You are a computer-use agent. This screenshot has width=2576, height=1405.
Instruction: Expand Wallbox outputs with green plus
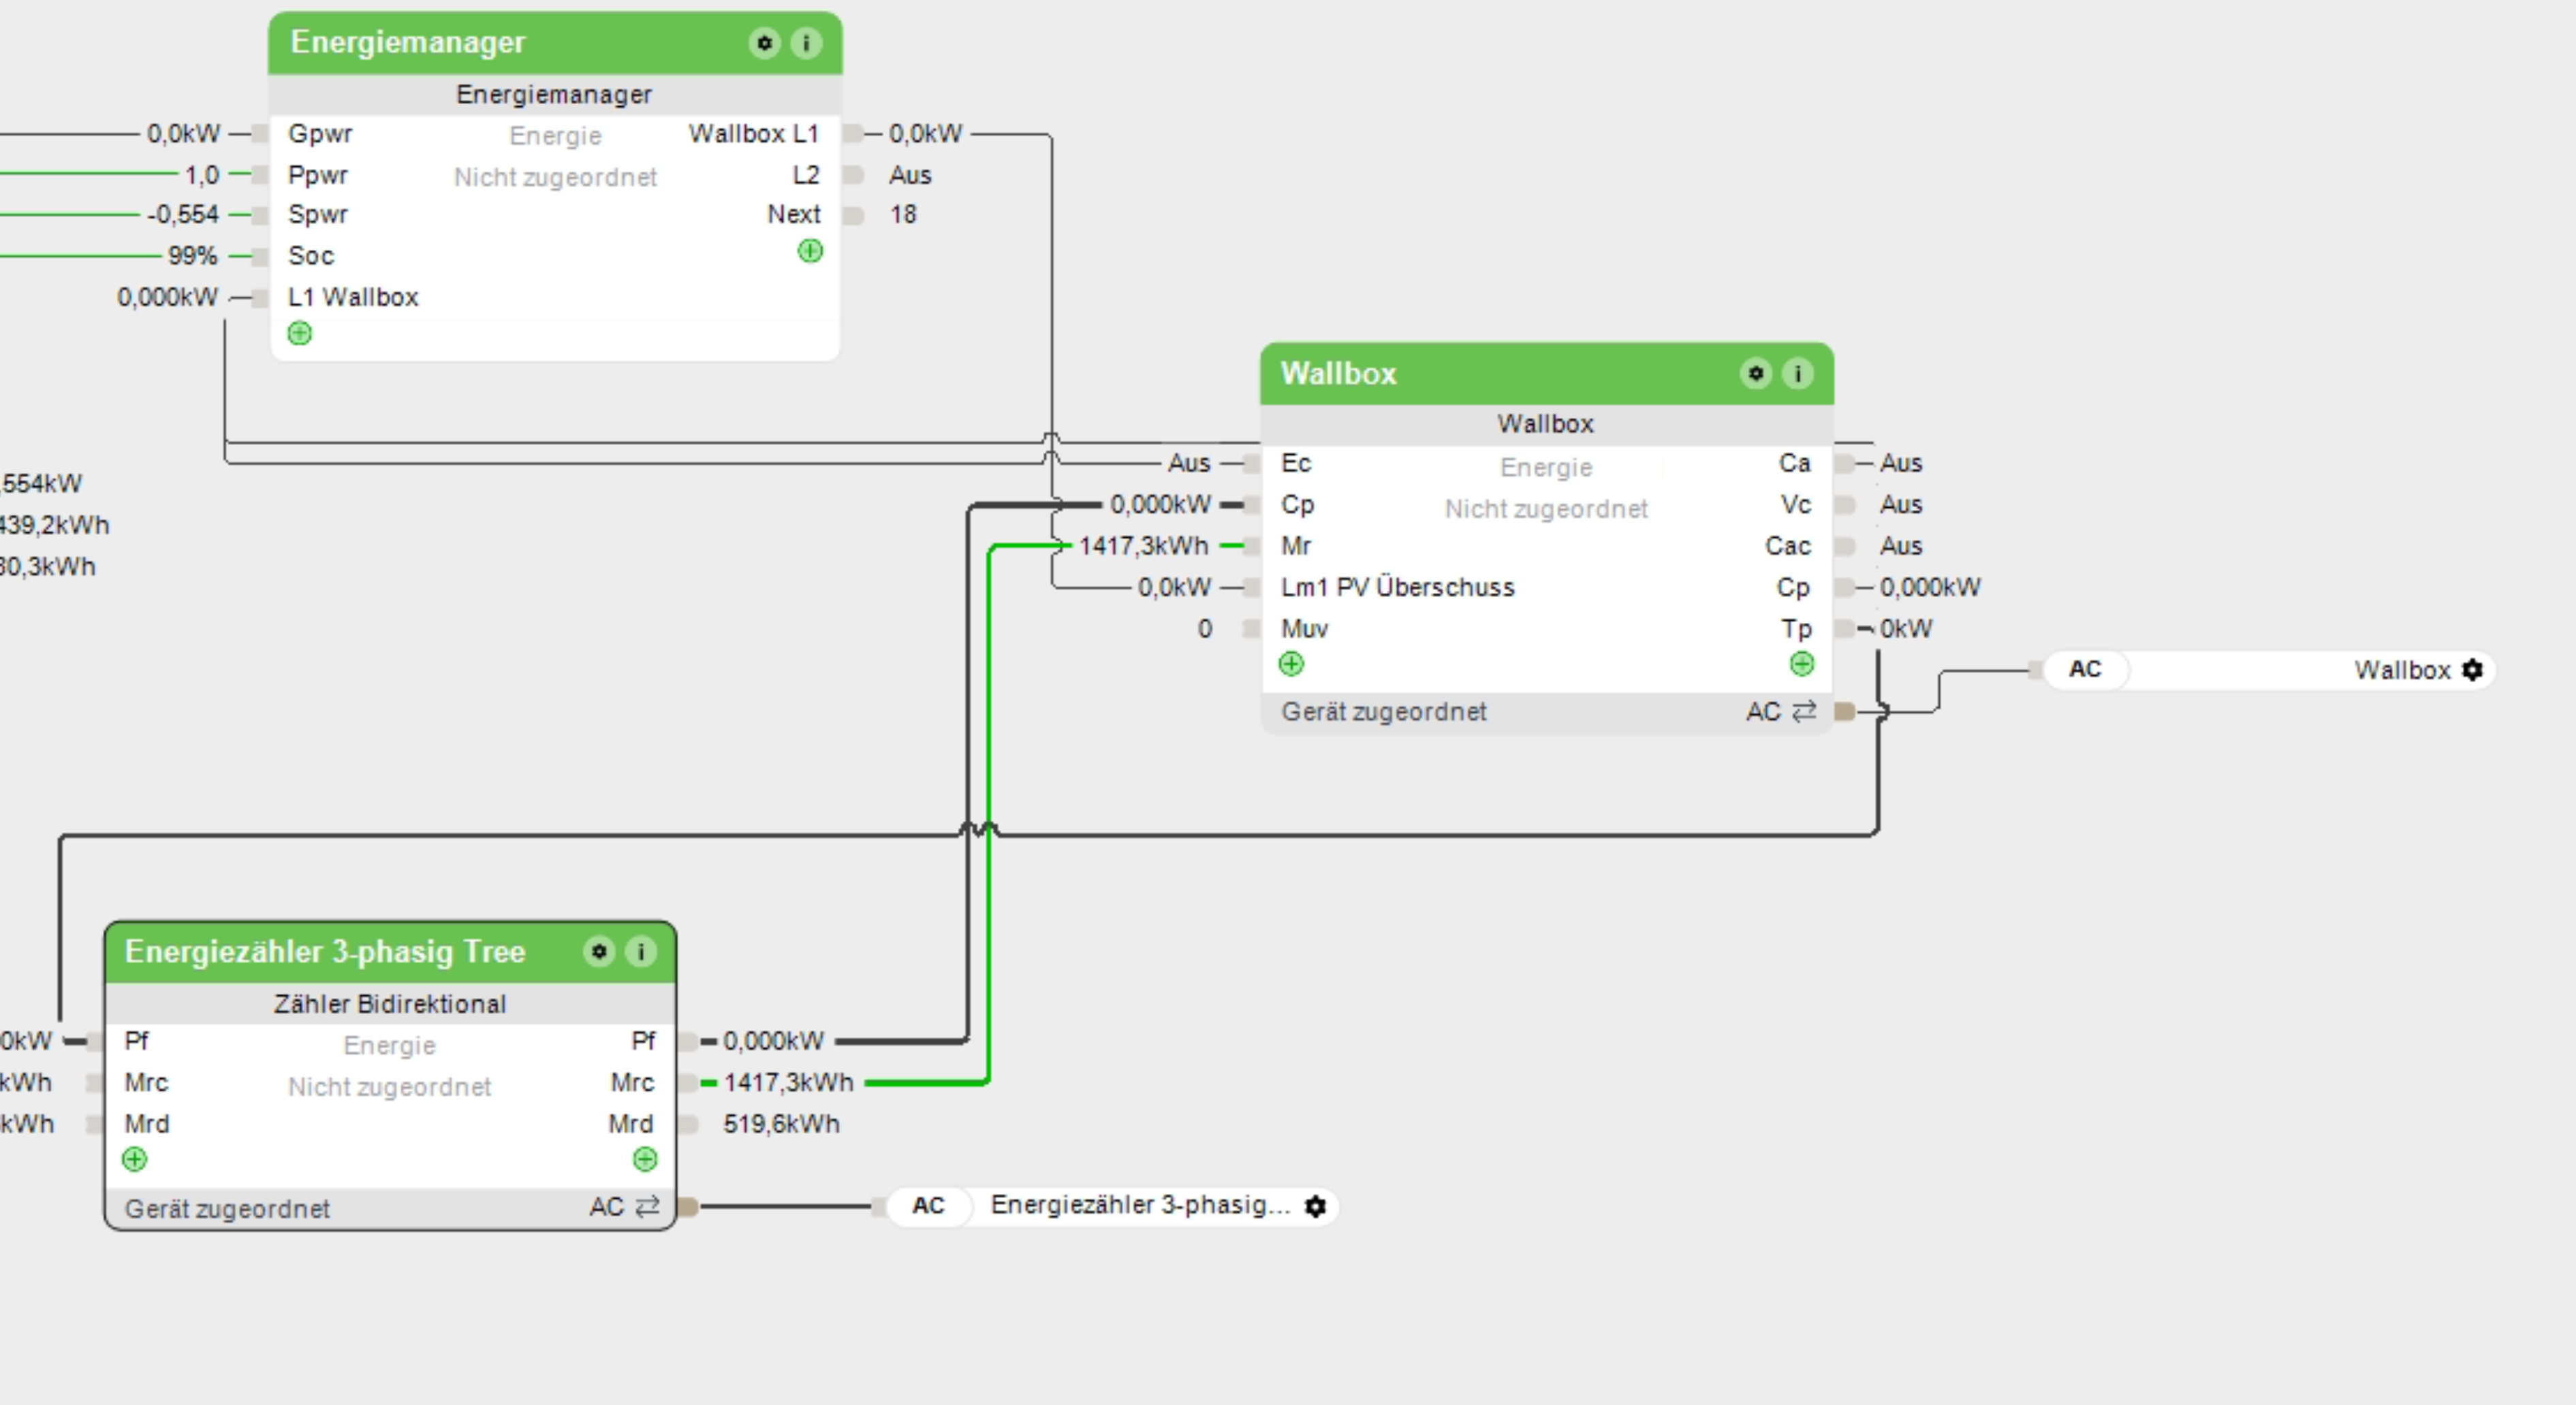[x=1801, y=664]
